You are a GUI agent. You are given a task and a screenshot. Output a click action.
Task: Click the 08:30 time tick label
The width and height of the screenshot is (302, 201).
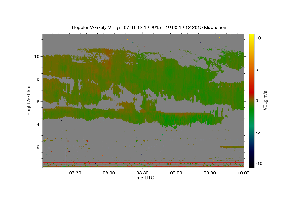pyautogui.click(x=142, y=173)
